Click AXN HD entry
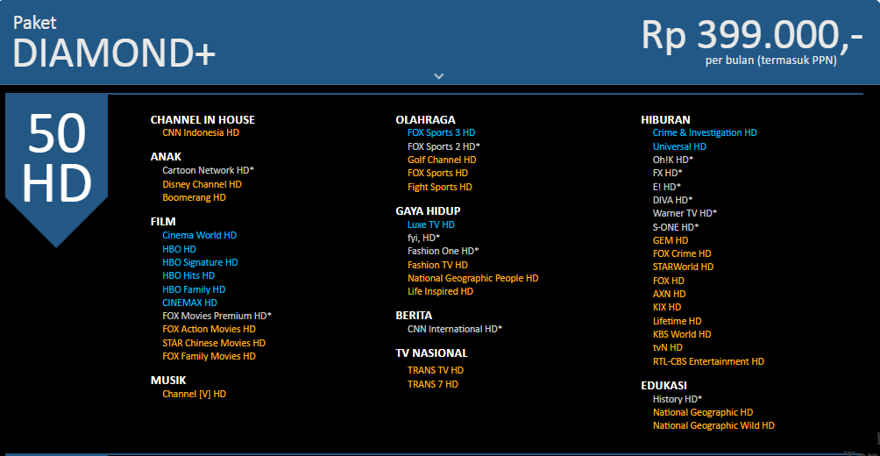The height and width of the screenshot is (456, 880). click(x=669, y=295)
